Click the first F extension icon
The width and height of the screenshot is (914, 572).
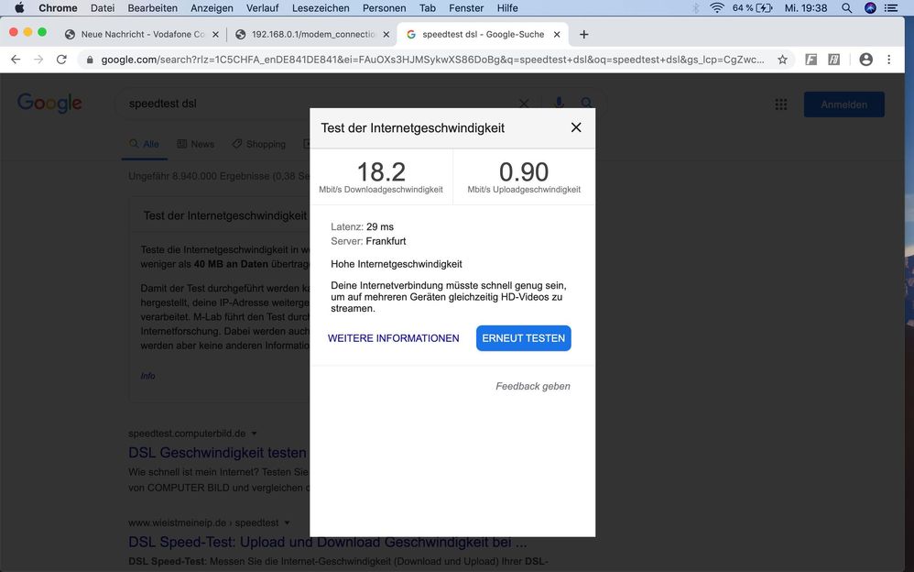pos(811,60)
